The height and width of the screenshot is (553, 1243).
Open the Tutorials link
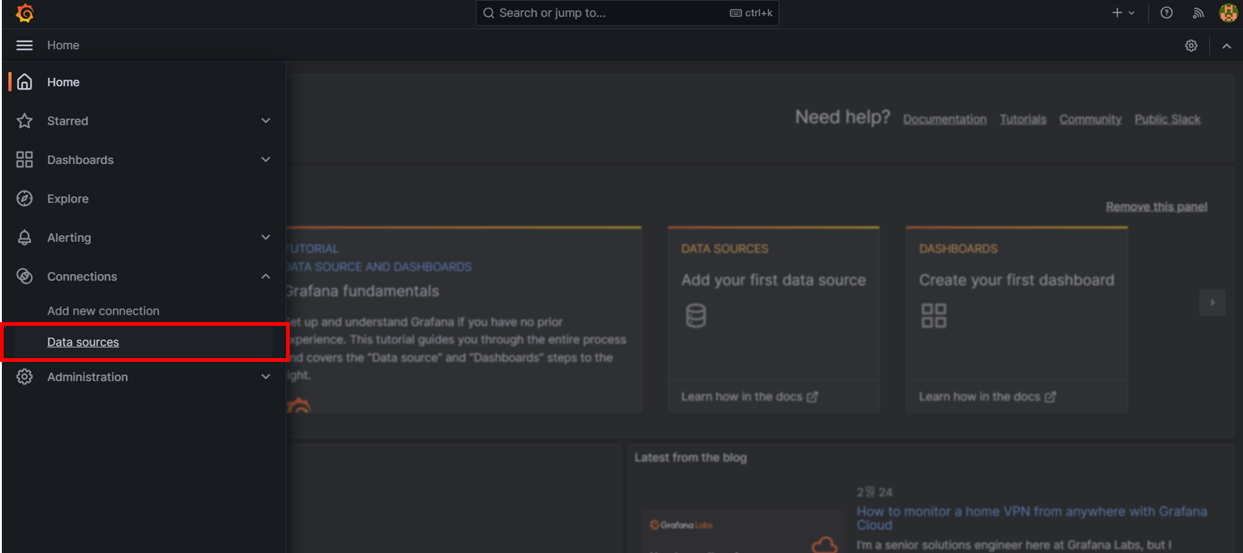[1023, 119]
